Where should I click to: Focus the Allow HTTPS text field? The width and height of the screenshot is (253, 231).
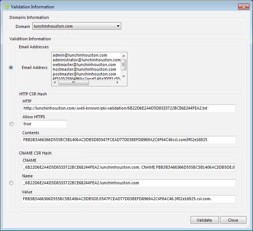click(x=44, y=124)
